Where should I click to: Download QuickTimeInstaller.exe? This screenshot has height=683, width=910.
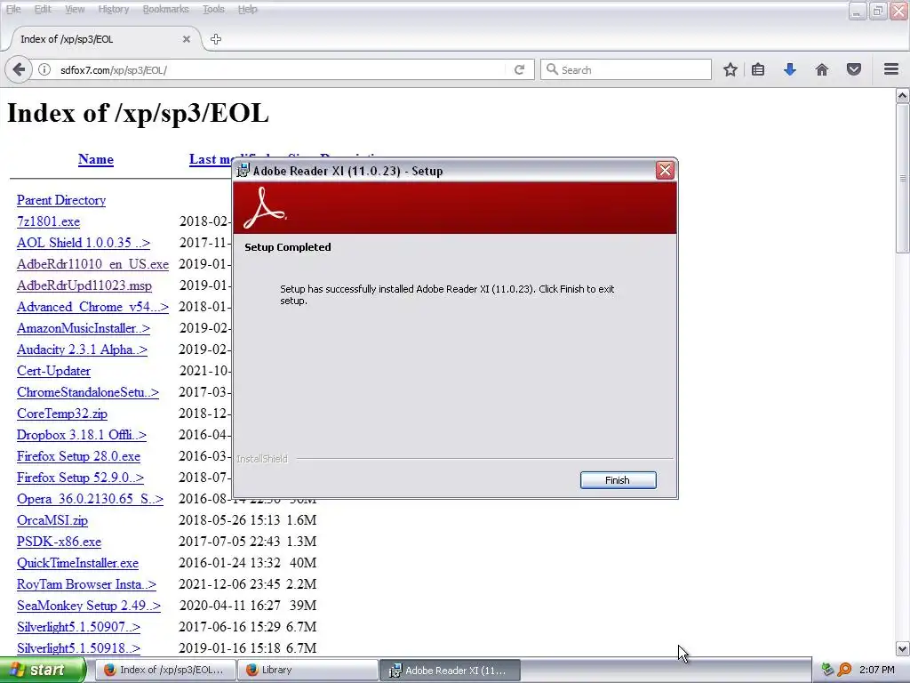tap(78, 563)
